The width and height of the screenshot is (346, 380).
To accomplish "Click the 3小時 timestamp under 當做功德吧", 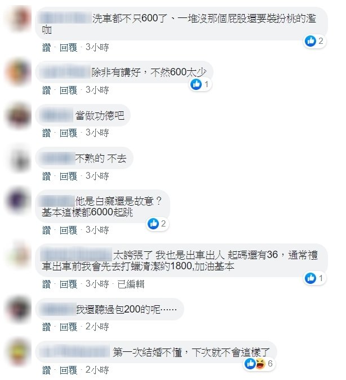I will point(97,133).
